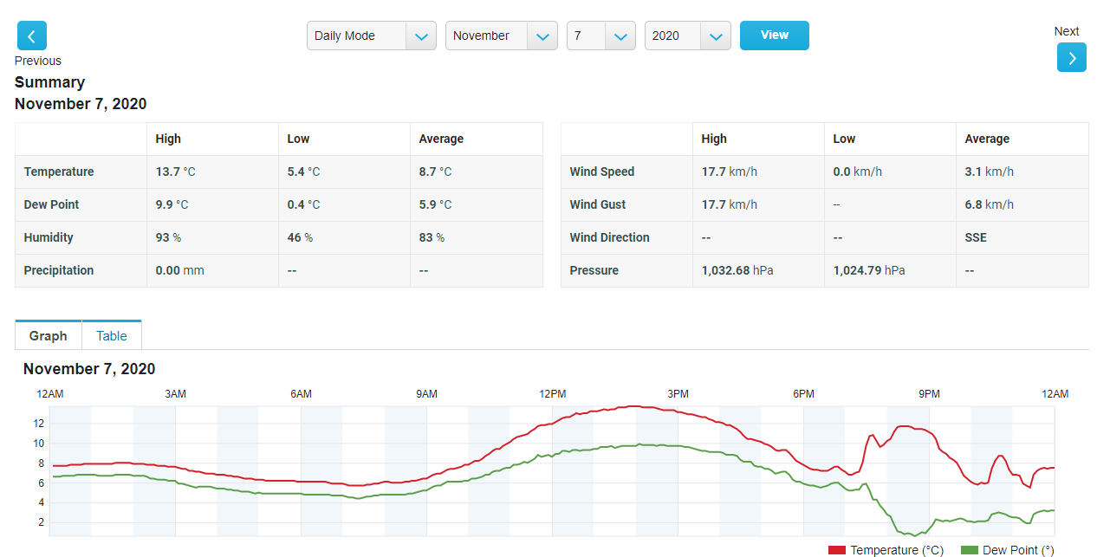1097x557 pixels.
Task: Click the Temperature (°C) legend label
Action: point(896,550)
